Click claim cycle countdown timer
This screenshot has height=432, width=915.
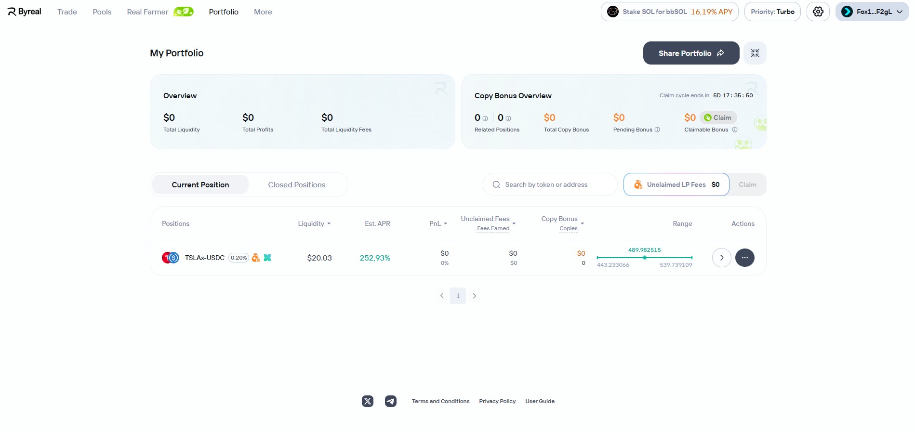(733, 95)
